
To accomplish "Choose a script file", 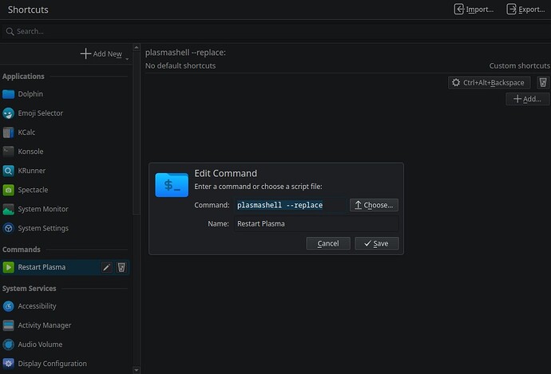I will [374, 205].
